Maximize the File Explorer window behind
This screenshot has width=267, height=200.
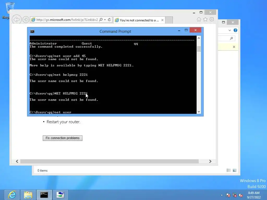click(223, 22)
